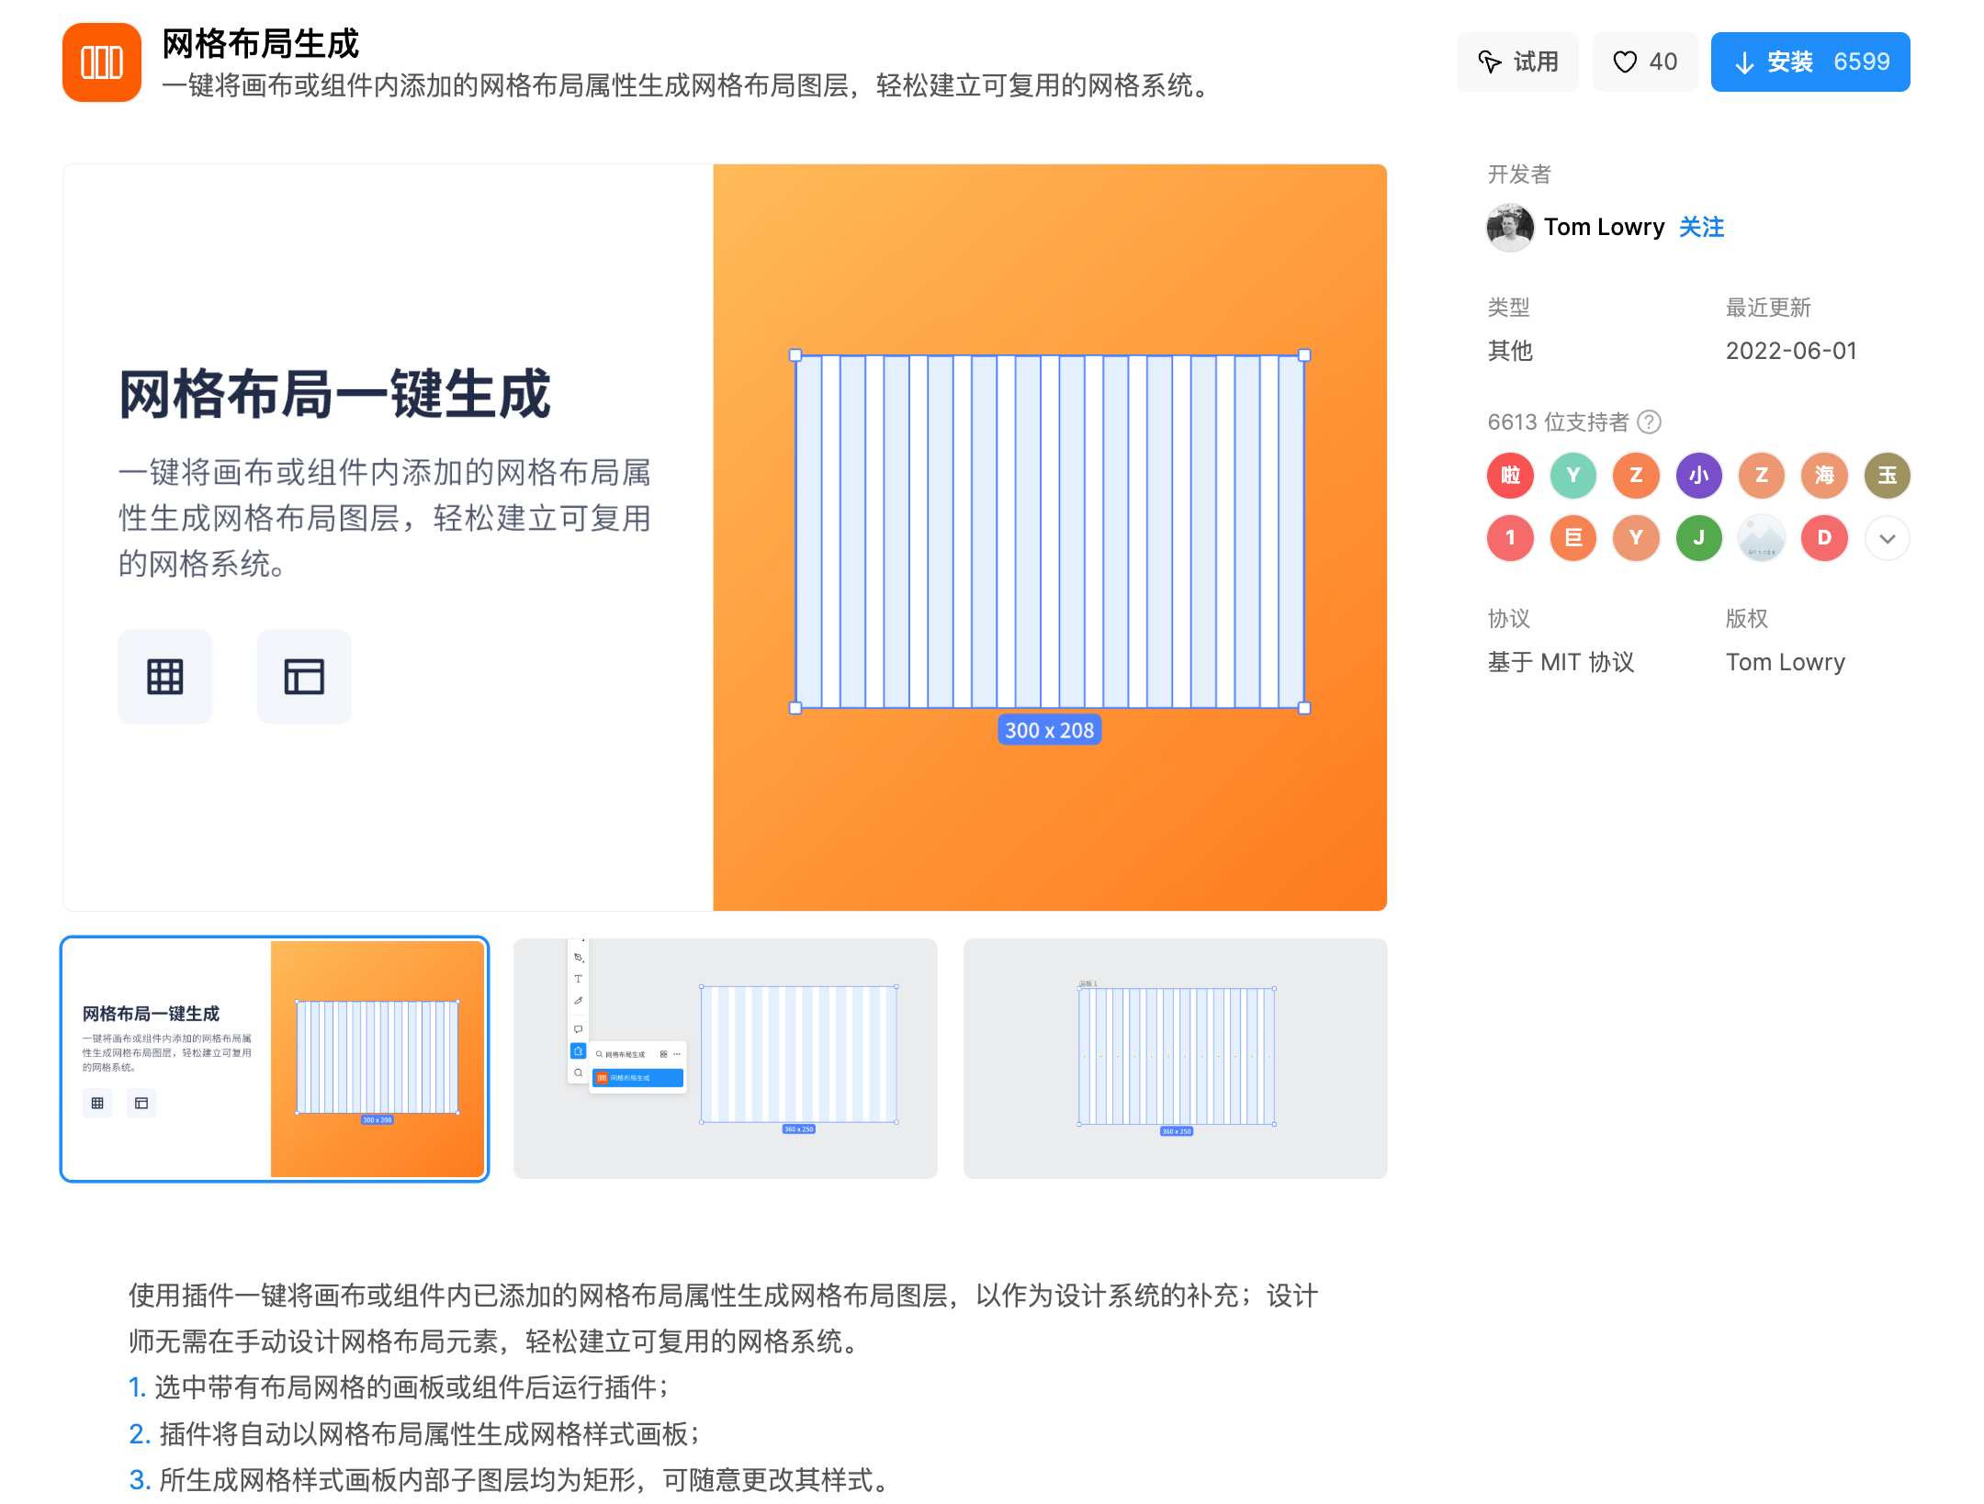The image size is (1984, 1504).
Task: Click the red D supporter avatar
Action: pos(1824,538)
